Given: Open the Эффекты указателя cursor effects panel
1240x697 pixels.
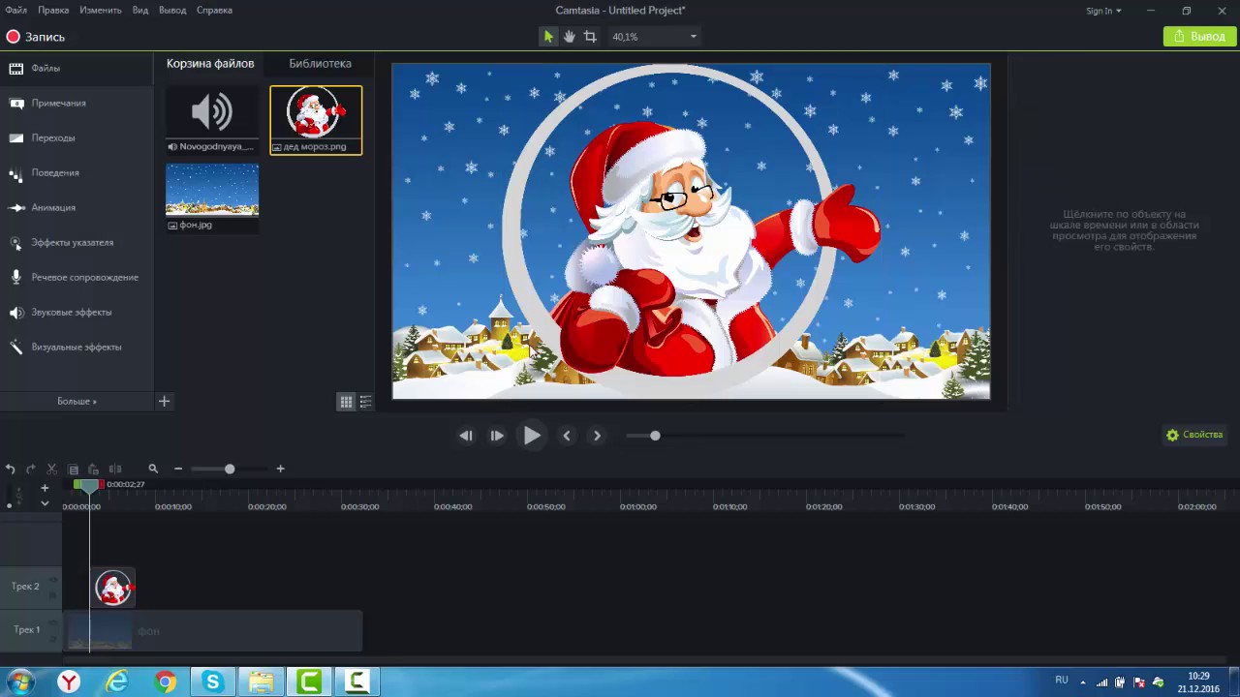Looking at the screenshot, I should 77,243.
